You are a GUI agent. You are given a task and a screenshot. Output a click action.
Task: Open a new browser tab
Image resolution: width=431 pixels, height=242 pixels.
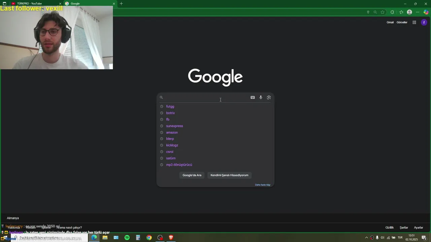121,4
